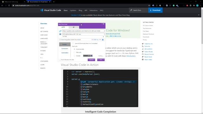This screenshot has height=114, width=203.
Task: Close the New Download dialog
Action: [x=103, y=24]
